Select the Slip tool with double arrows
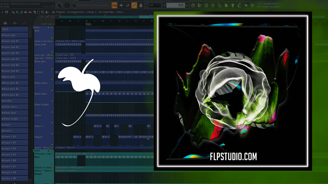This screenshot has height=184, width=328. click(30, 12)
